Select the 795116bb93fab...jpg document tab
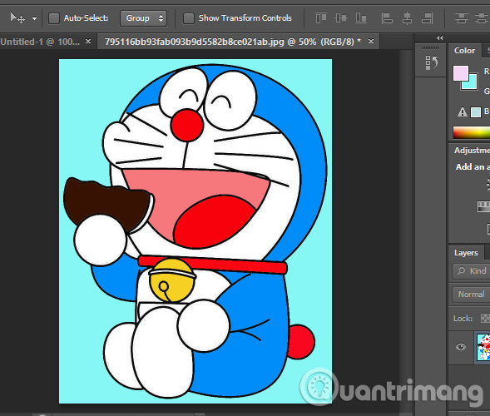 233,42
